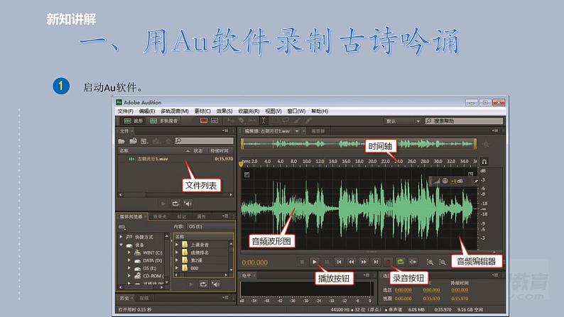
Task: Toggle the Skip Selection transport button
Action: pos(413,262)
